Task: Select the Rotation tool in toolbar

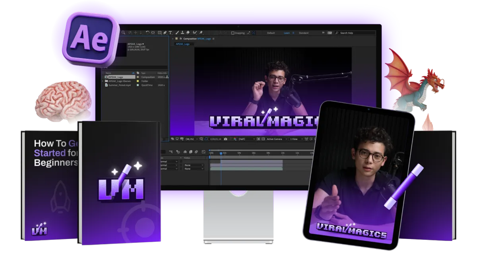Action: (x=147, y=33)
